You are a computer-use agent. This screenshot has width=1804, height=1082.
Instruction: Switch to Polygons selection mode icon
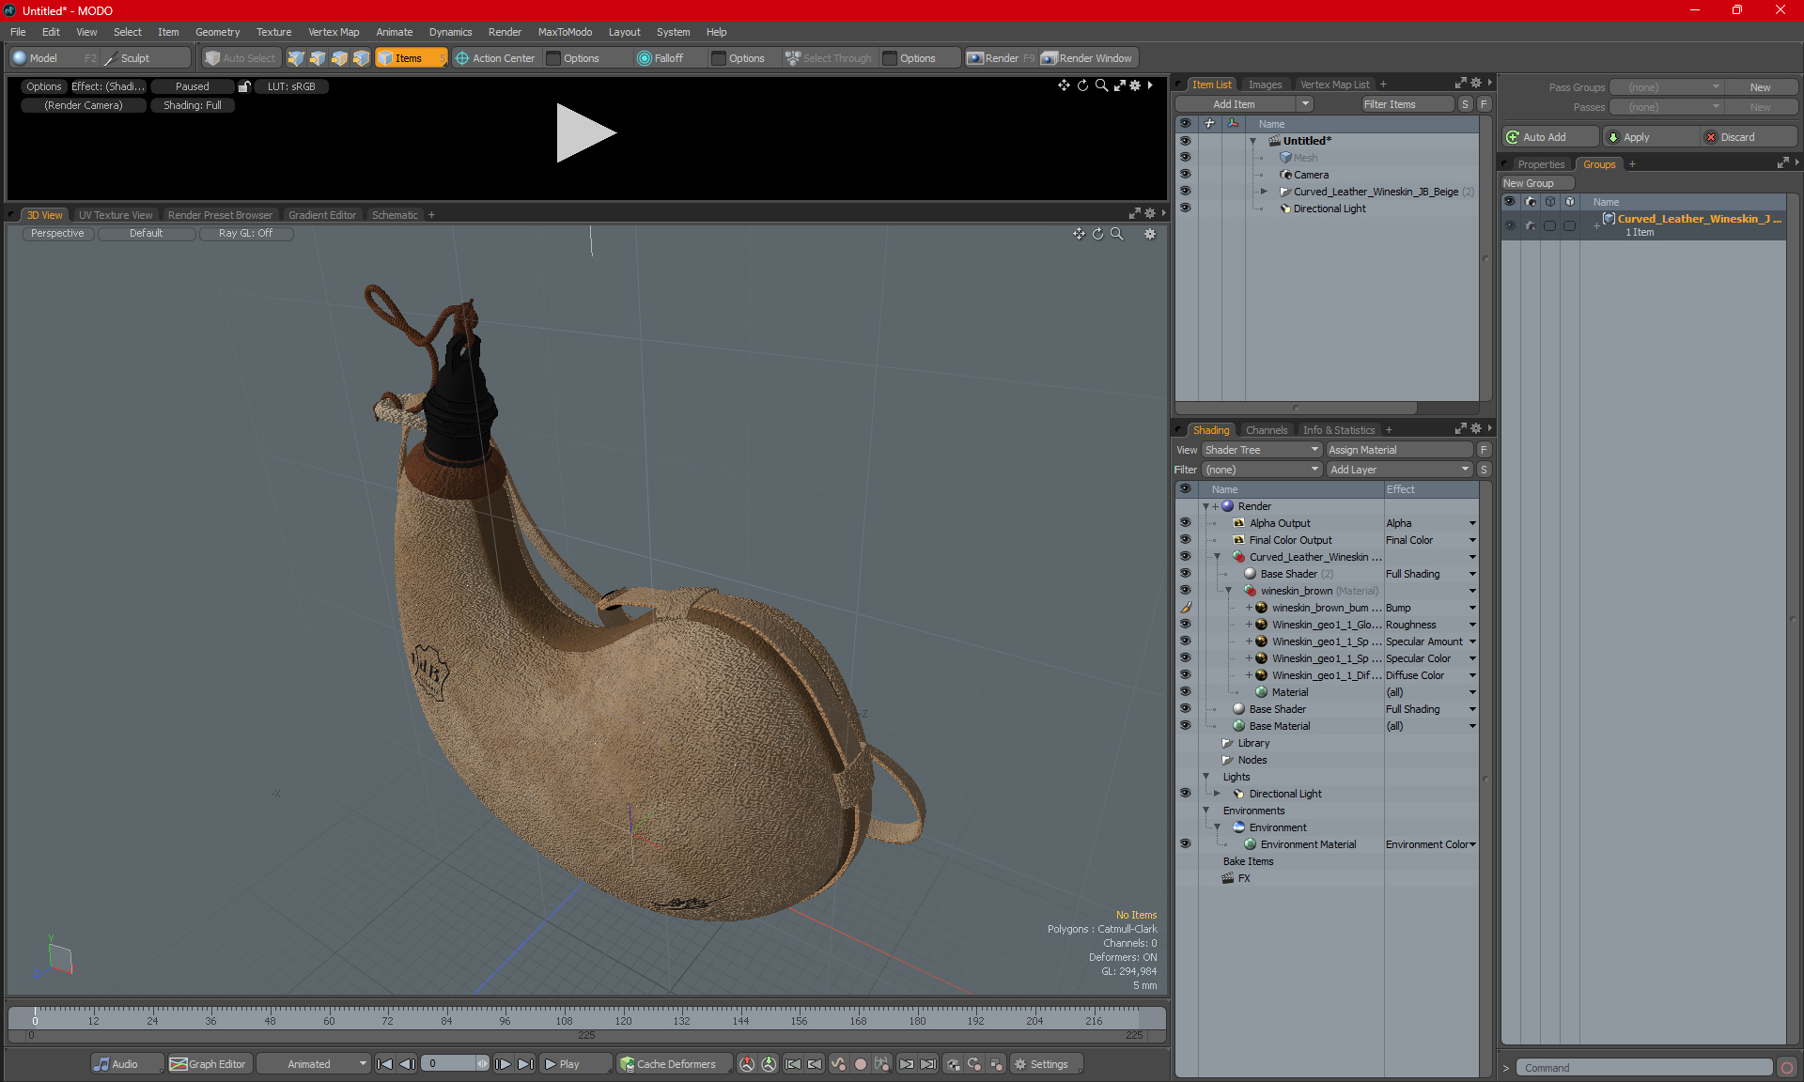click(339, 58)
